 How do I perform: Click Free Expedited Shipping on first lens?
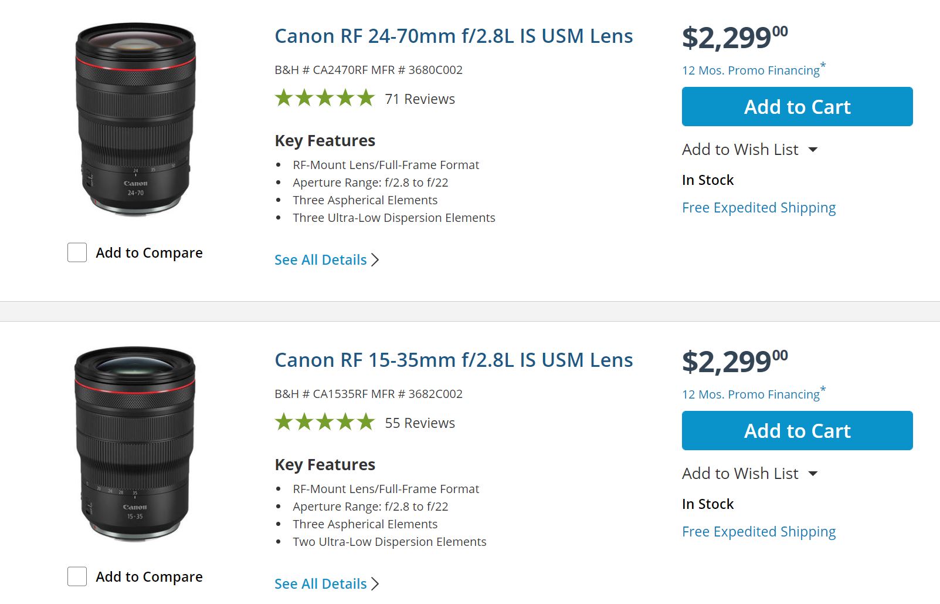pyautogui.click(x=759, y=208)
